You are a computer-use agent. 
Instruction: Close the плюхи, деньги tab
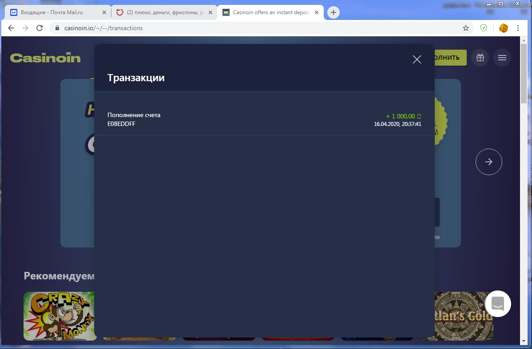tap(210, 12)
